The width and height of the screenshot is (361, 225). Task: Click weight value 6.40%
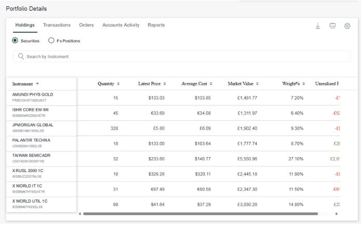pyautogui.click(x=297, y=113)
